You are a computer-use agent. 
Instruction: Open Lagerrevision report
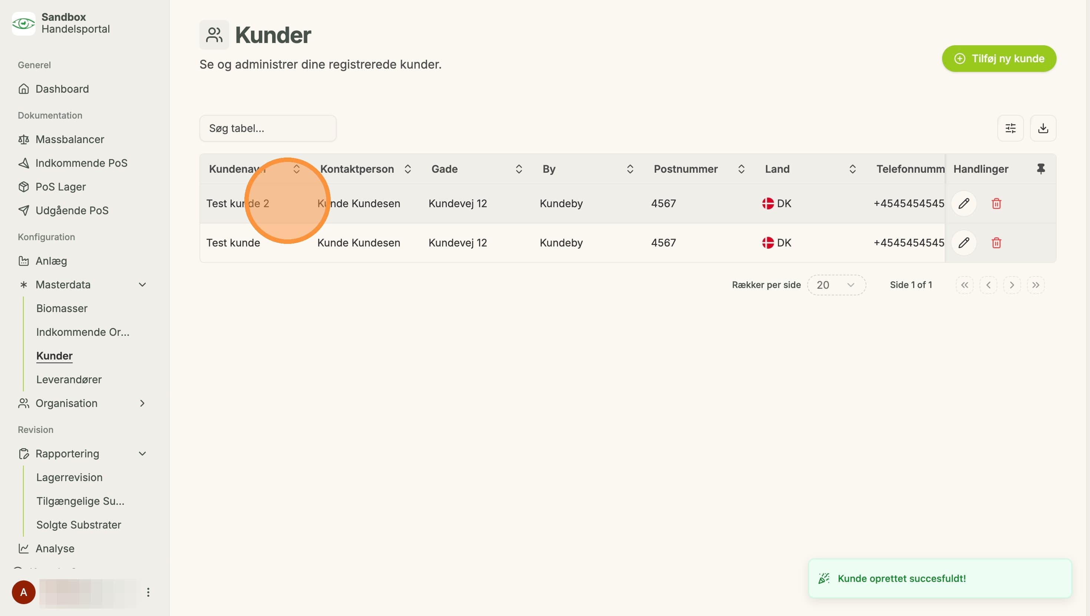click(69, 477)
